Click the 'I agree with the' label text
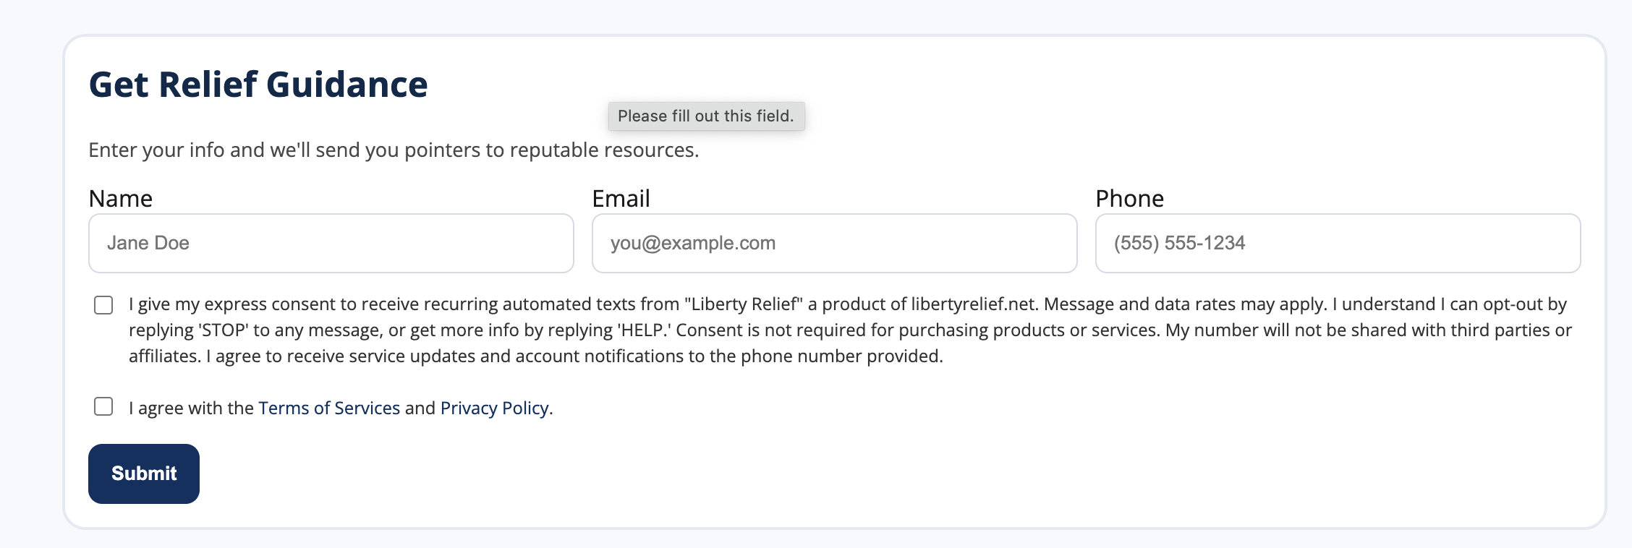This screenshot has width=1632, height=548. [191, 408]
